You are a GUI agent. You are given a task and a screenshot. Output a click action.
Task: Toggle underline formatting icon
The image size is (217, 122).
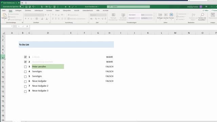click(x=31, y=19)
